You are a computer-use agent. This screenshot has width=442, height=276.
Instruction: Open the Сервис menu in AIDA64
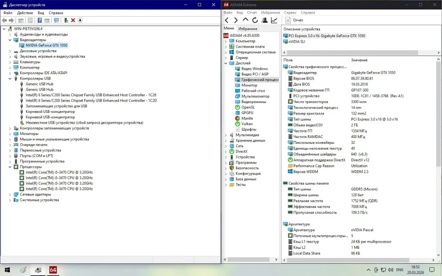290,13
